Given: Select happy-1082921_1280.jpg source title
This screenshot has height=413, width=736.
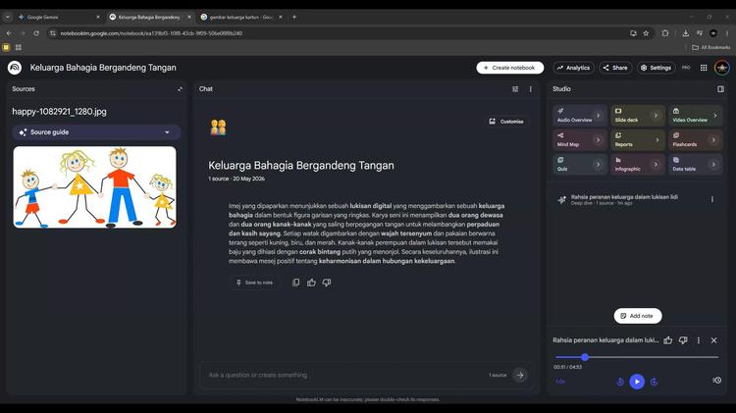Looking at the screenshot, I should (59, 112).
